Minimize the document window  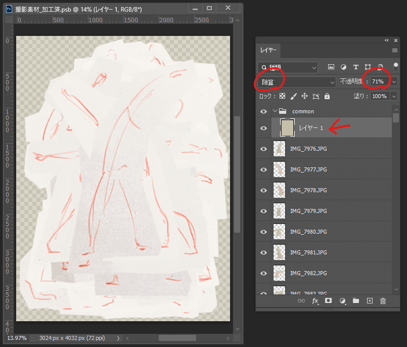[x=195, y=8]
